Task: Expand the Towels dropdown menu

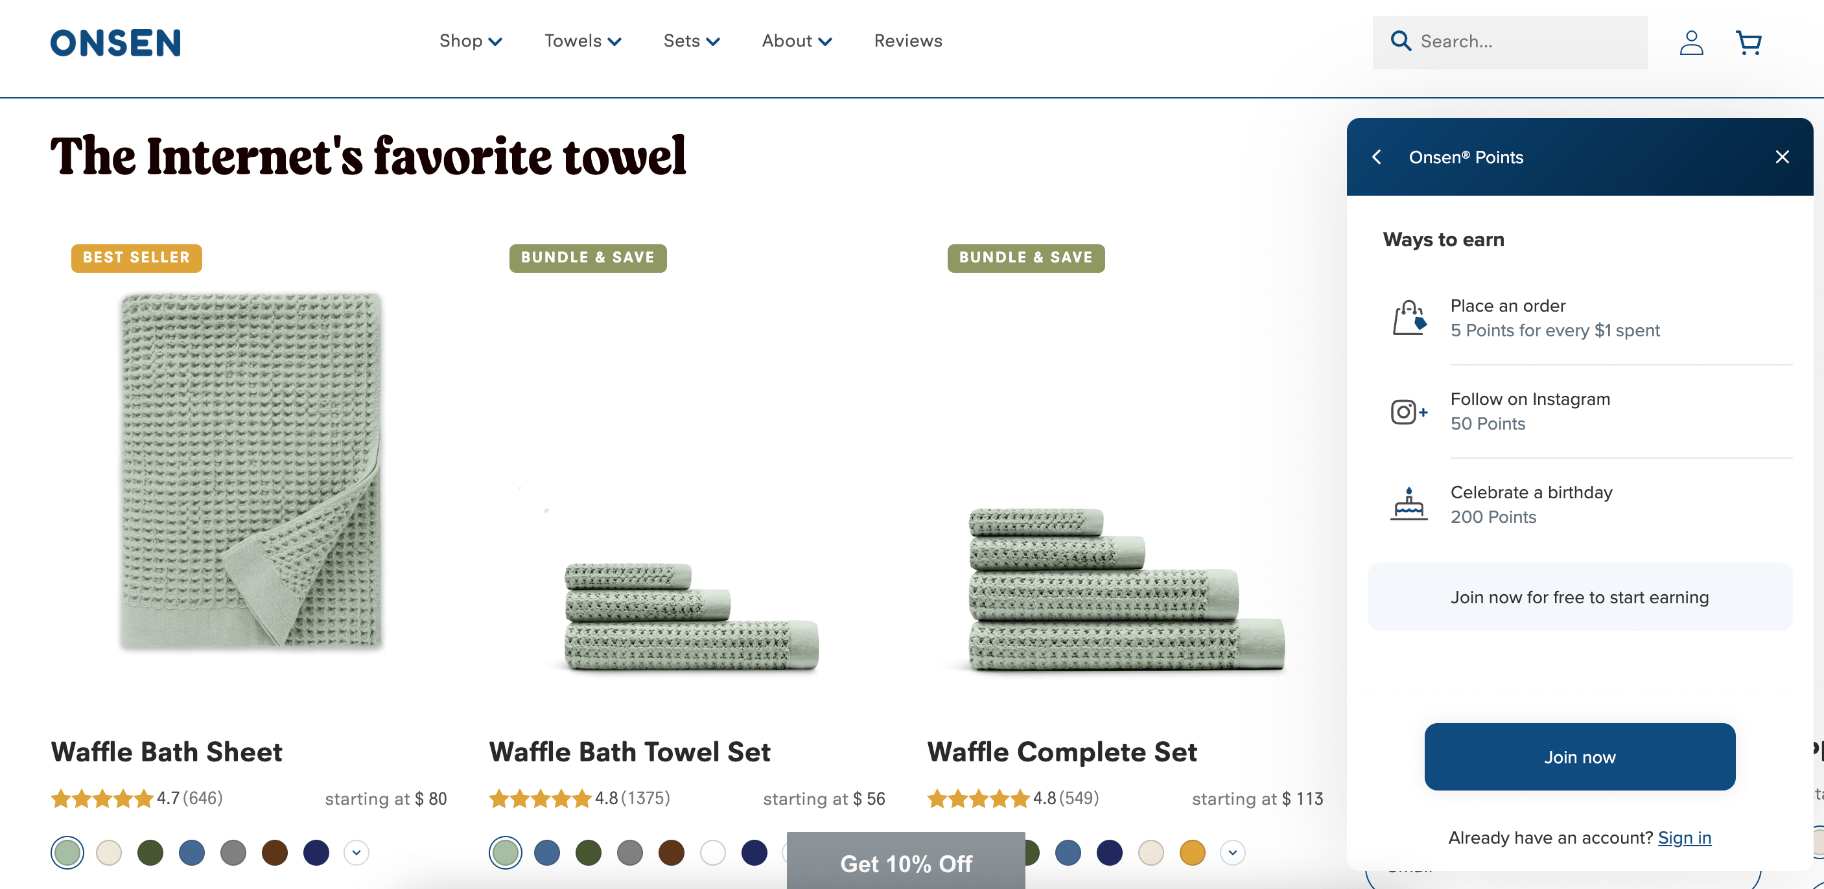Action: 581,41
